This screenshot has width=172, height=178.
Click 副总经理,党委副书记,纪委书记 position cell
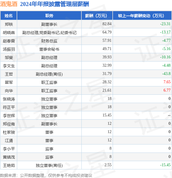point(49,33)
